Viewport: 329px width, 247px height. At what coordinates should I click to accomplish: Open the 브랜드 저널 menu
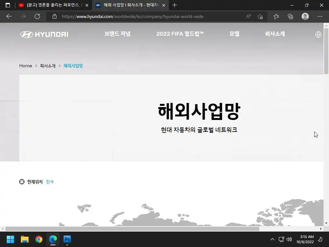(x=118, y=34)
